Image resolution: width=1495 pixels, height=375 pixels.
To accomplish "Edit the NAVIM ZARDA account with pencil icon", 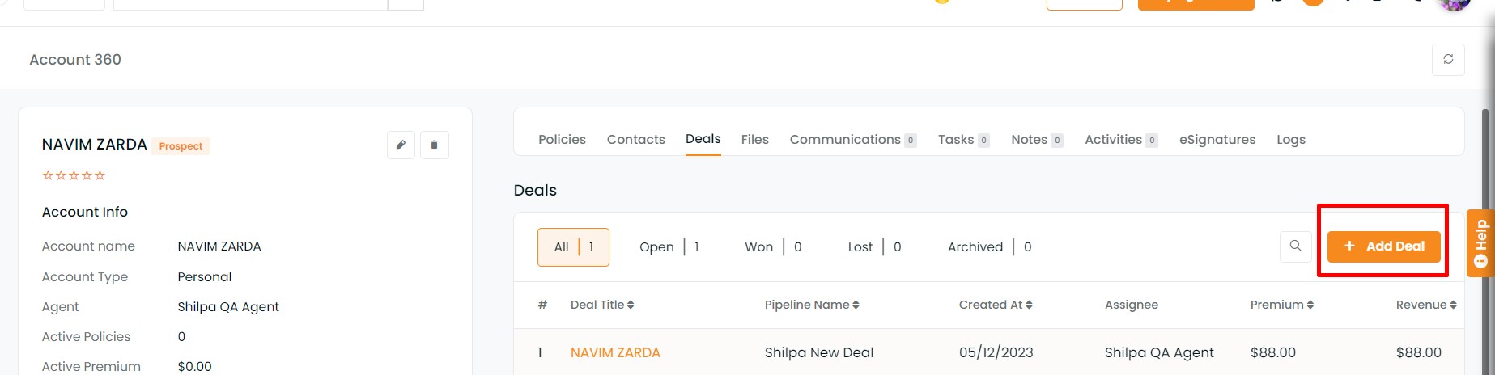I will [401, 145].
